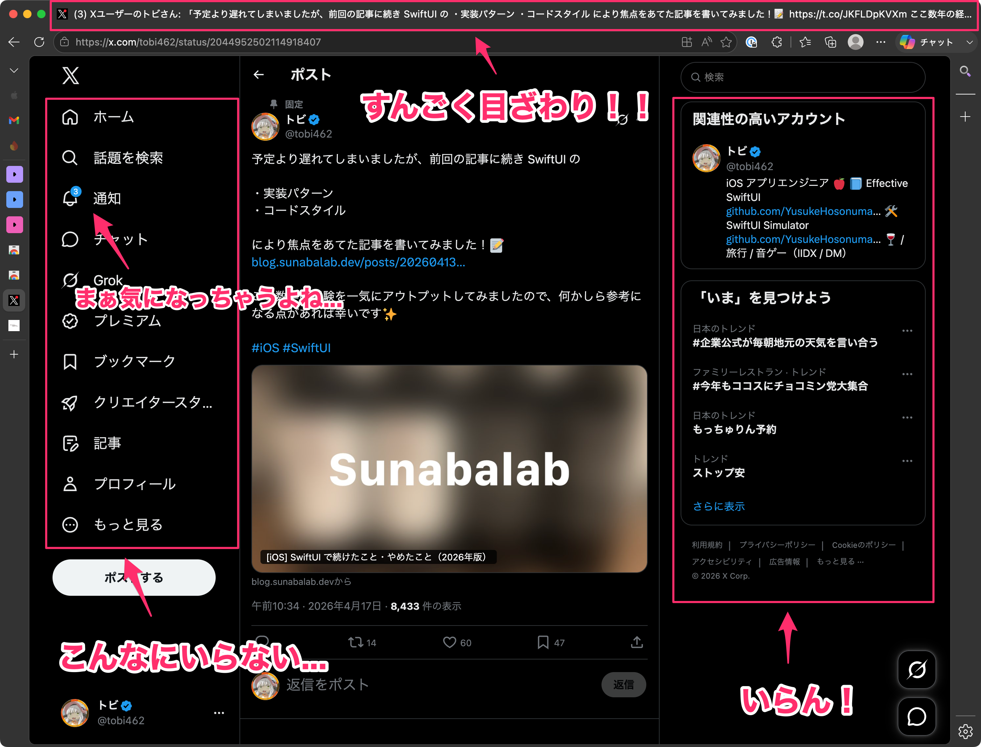
Task: Collapse the vertical tabs pane with the chevron
Action: pyautogui.click(x=14, y=71)
